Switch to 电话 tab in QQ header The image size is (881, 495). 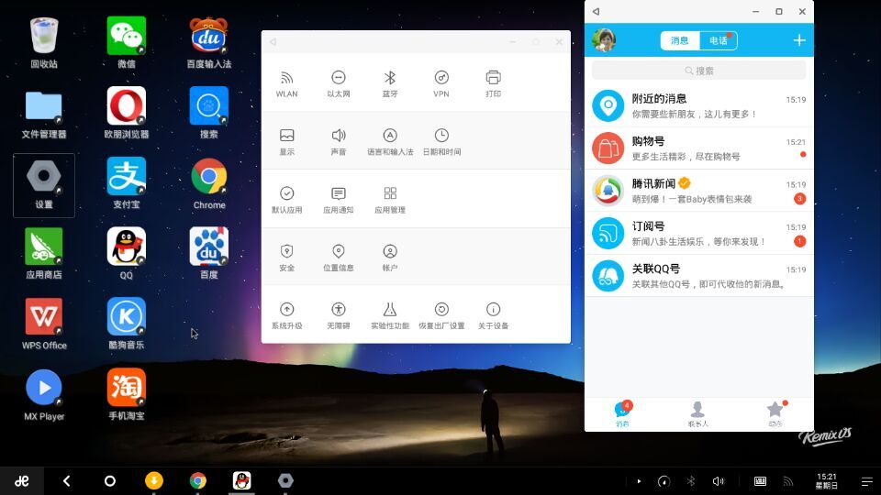(718, 40)
